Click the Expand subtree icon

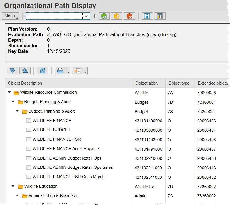(12, 71)
